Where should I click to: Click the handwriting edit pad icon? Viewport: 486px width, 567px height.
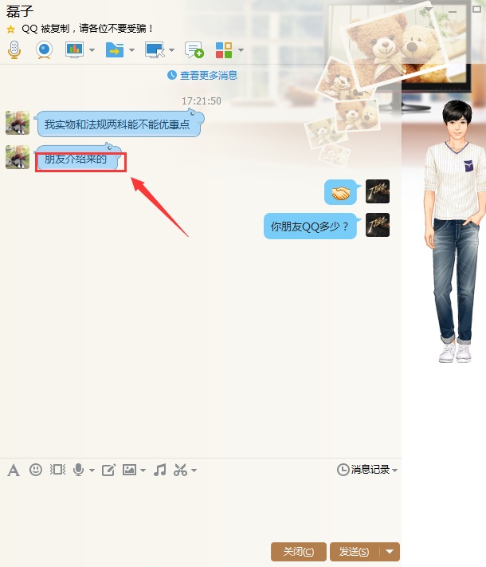point(108,470)
